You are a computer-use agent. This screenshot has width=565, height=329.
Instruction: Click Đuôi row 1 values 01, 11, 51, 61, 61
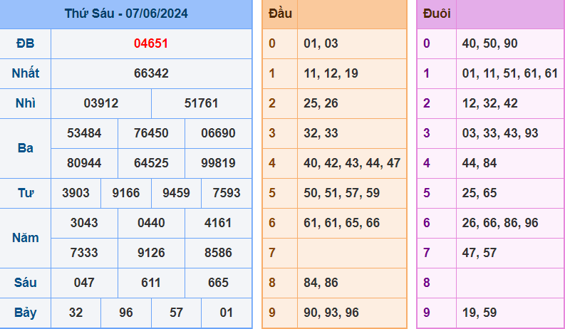pos(510,73)
